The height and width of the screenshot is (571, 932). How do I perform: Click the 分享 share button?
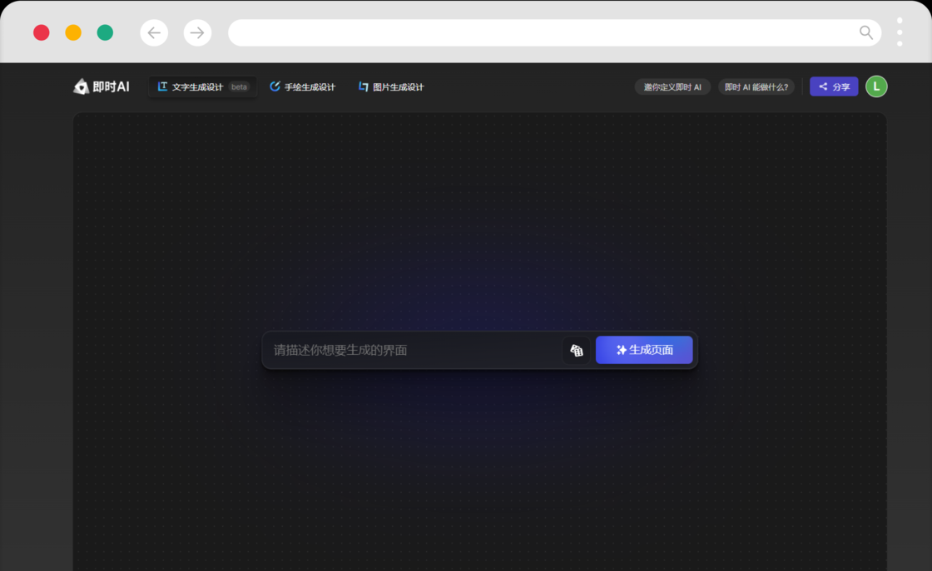tap(834, 86)
